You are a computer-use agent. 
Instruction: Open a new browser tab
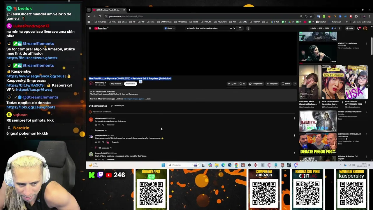(129, 10)
